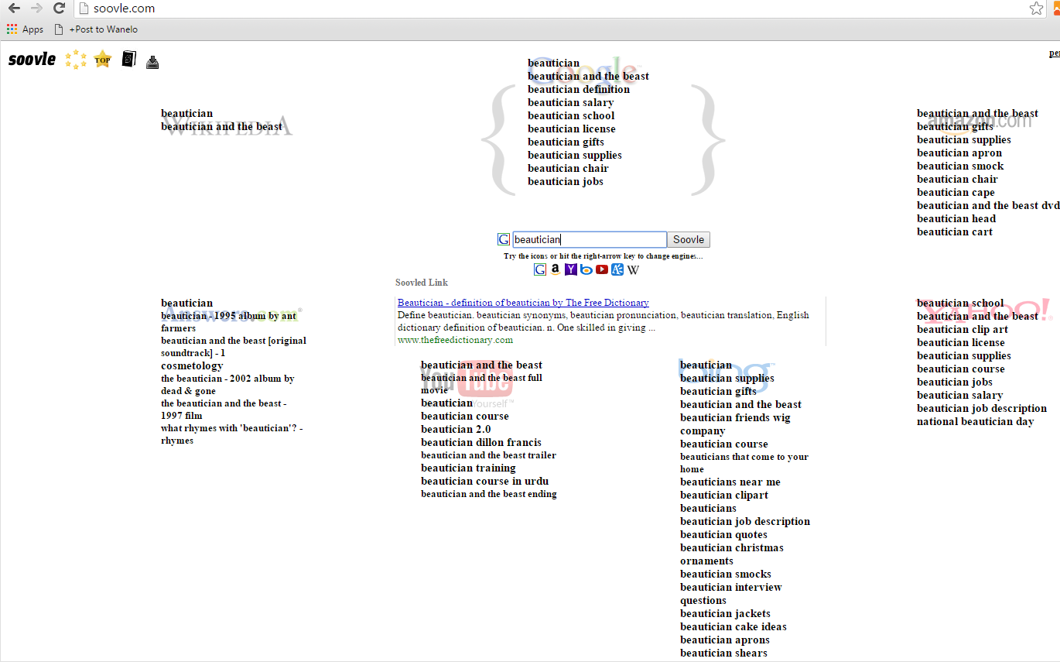This screenshot has width=1060, height=662.
Task: Select the Amazon engine icon
Action: [x=556, y=269]
